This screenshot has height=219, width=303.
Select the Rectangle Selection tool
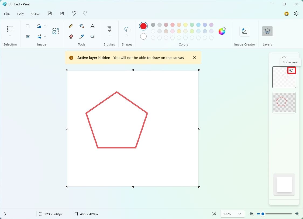pyautogui.click(x=10, y=29)
